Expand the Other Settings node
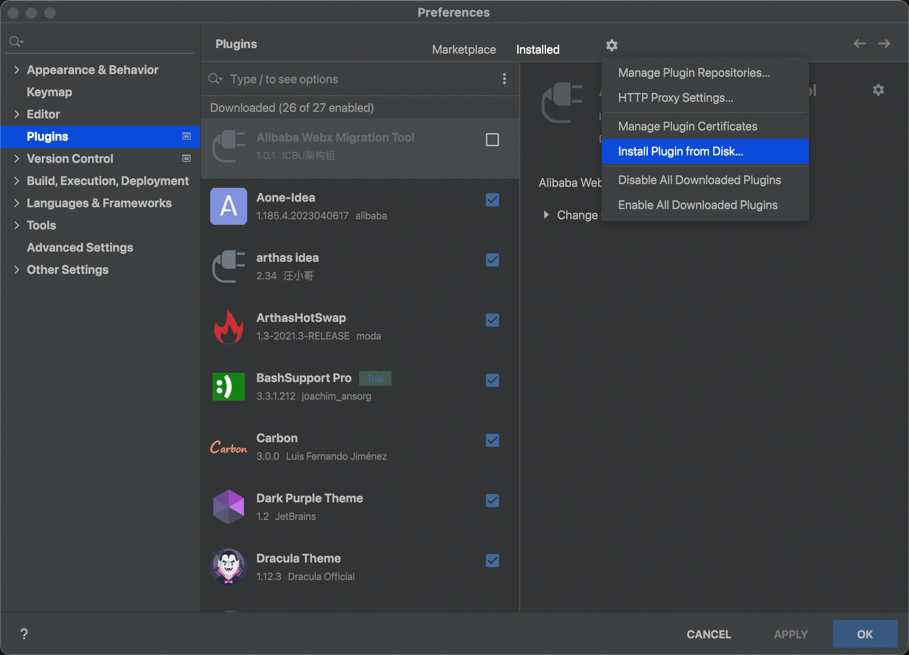 pos(17,270)
